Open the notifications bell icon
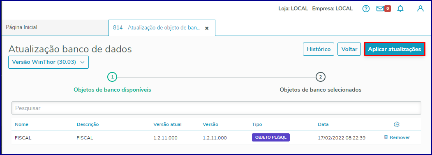The height and width of the screenshot is (155, 432). click(400, 9)
